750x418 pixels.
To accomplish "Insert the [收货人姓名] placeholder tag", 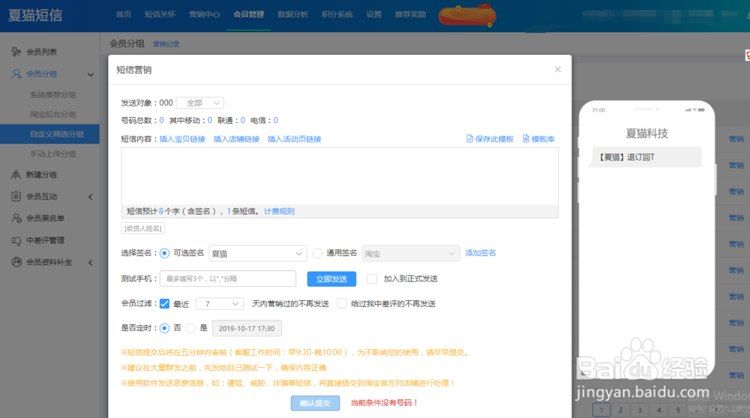I will click(x=143, y=228).
